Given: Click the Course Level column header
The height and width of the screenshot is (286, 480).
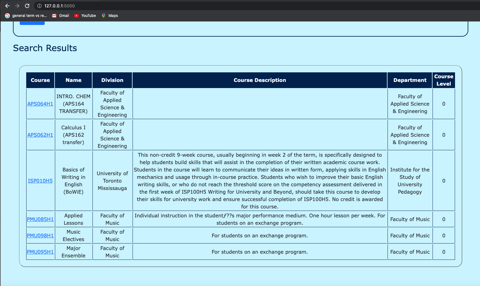Looking at the screenshot, I should (x=444, y=80).
